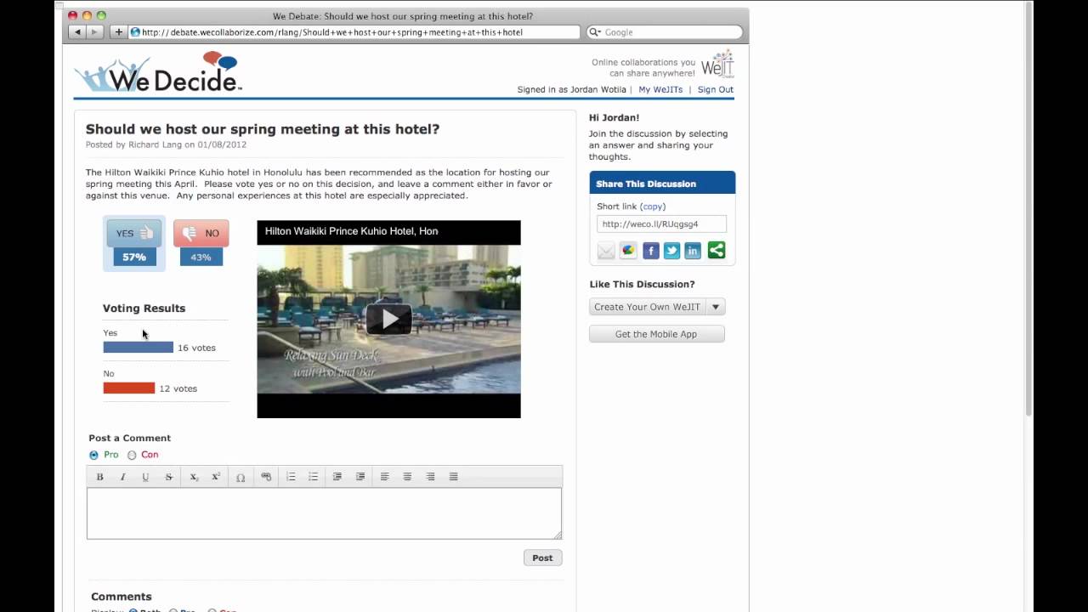Click the Google search field

click(x=664, y=32)
